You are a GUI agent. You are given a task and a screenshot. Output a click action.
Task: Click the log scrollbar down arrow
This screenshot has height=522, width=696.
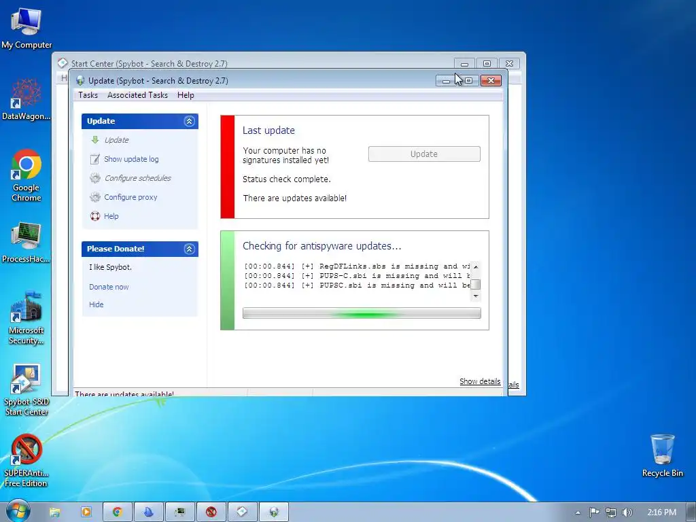475,296
